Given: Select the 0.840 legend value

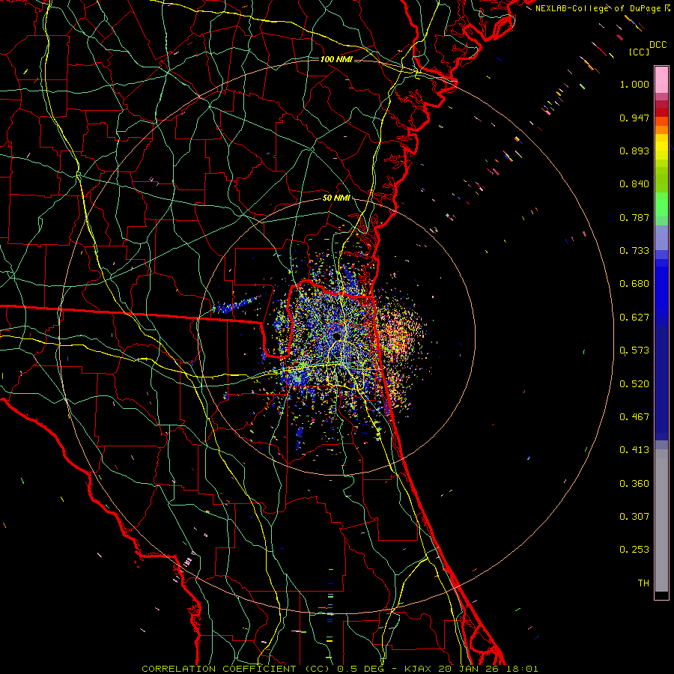Looking at the screenshot, I should [x=634, y=184].
